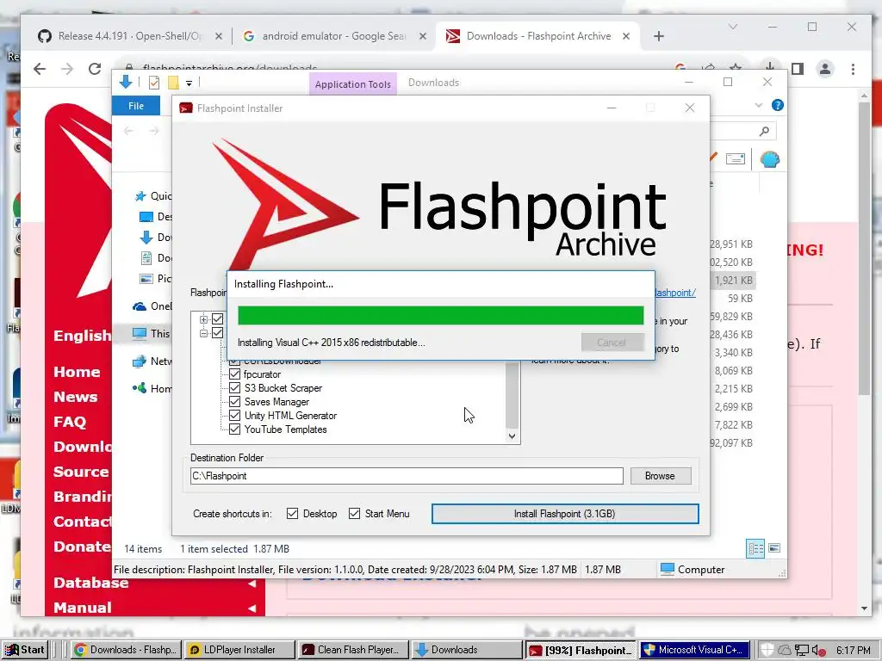This screenshot has height=661, width=882.
Task: Expand first component tree node
Action: point(203,319)
